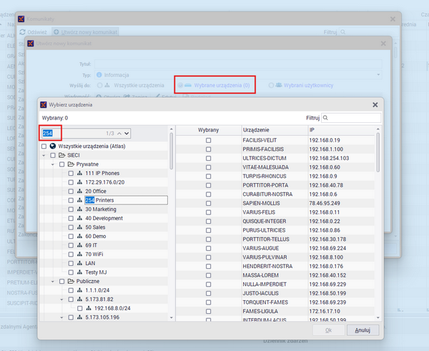Click network icon next to 30 Marketing
The image size is (429, 351).
(79, 209)
